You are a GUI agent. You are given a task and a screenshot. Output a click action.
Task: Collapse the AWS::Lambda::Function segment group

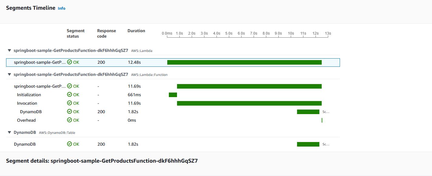pos(9,74)
